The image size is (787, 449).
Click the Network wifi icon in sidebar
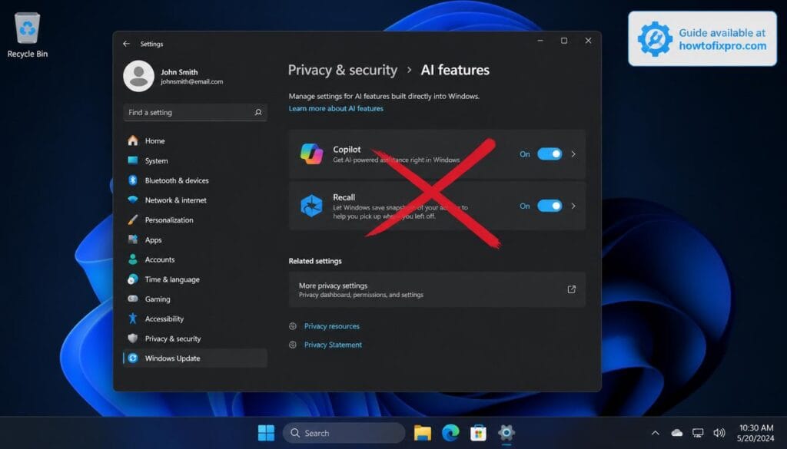132,200
